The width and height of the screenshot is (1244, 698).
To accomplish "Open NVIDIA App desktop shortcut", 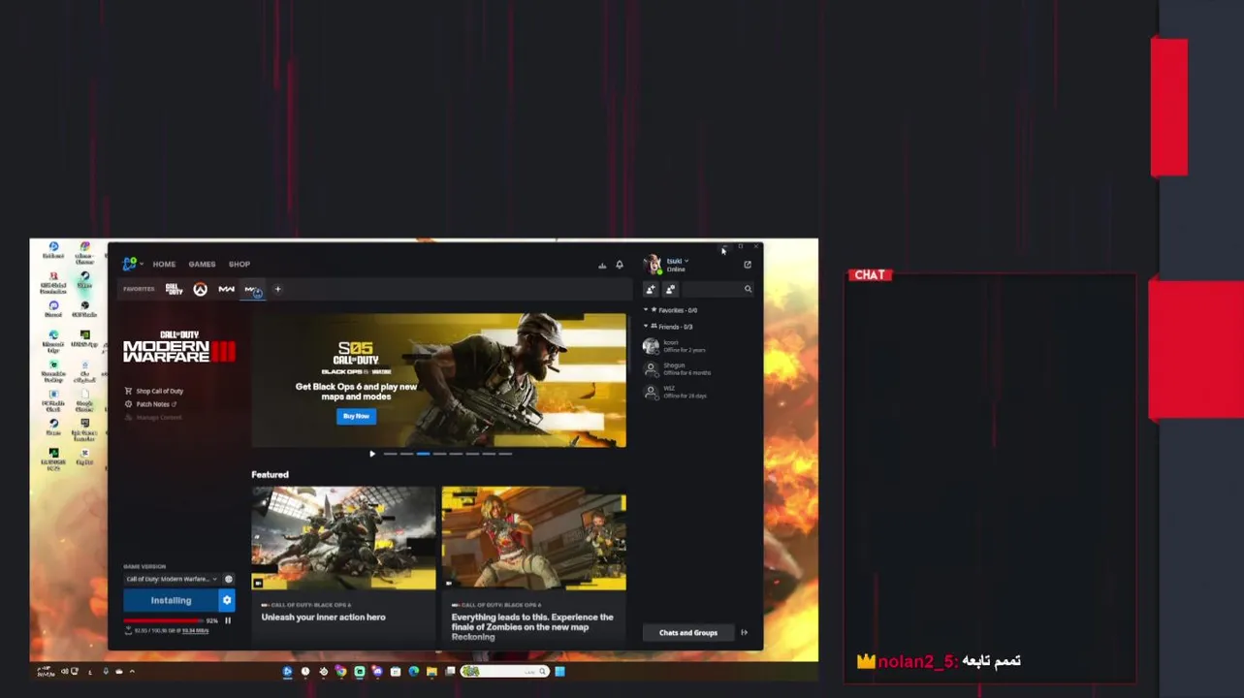I will [84, 338].
